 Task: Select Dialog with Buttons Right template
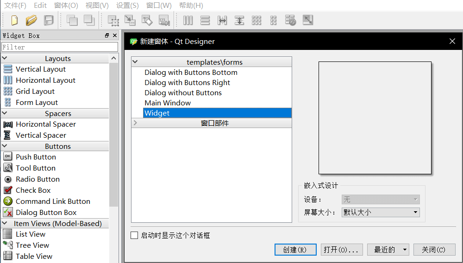(x=187, y=83)
